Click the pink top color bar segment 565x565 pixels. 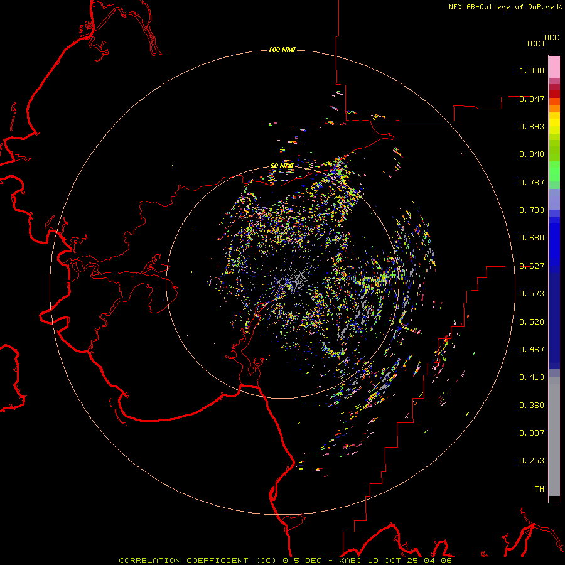pyautogui.click(x=554, y=67)
